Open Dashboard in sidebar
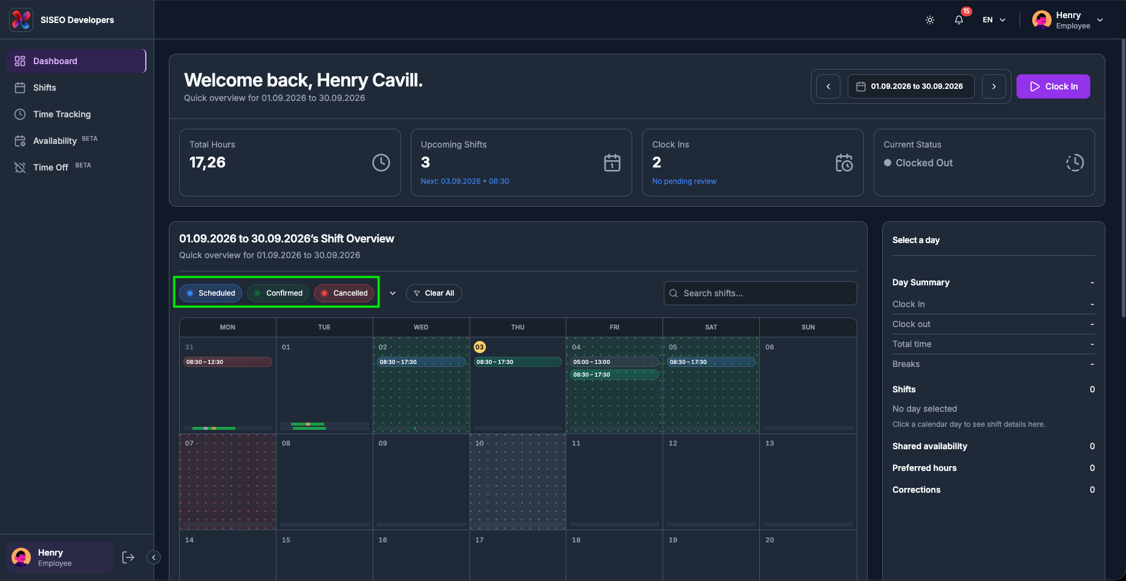 pos(76,61)
